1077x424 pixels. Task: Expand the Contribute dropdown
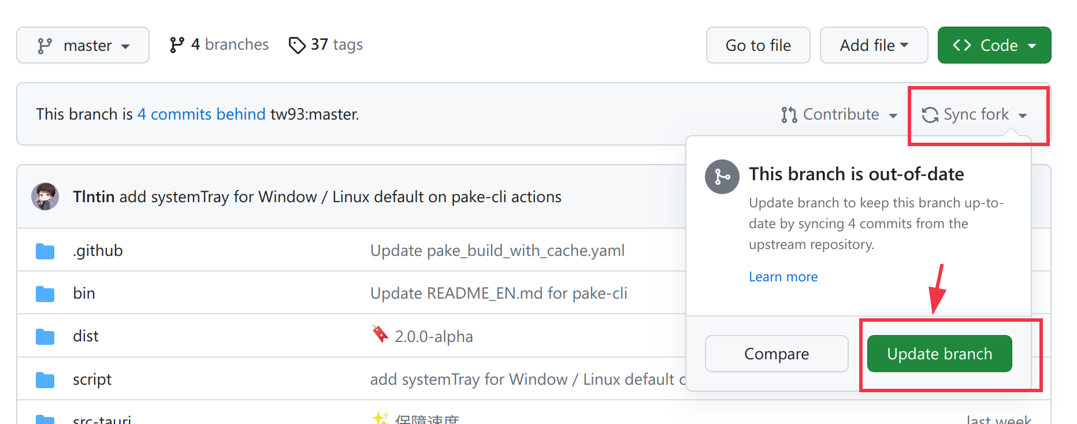pos(840,114)
